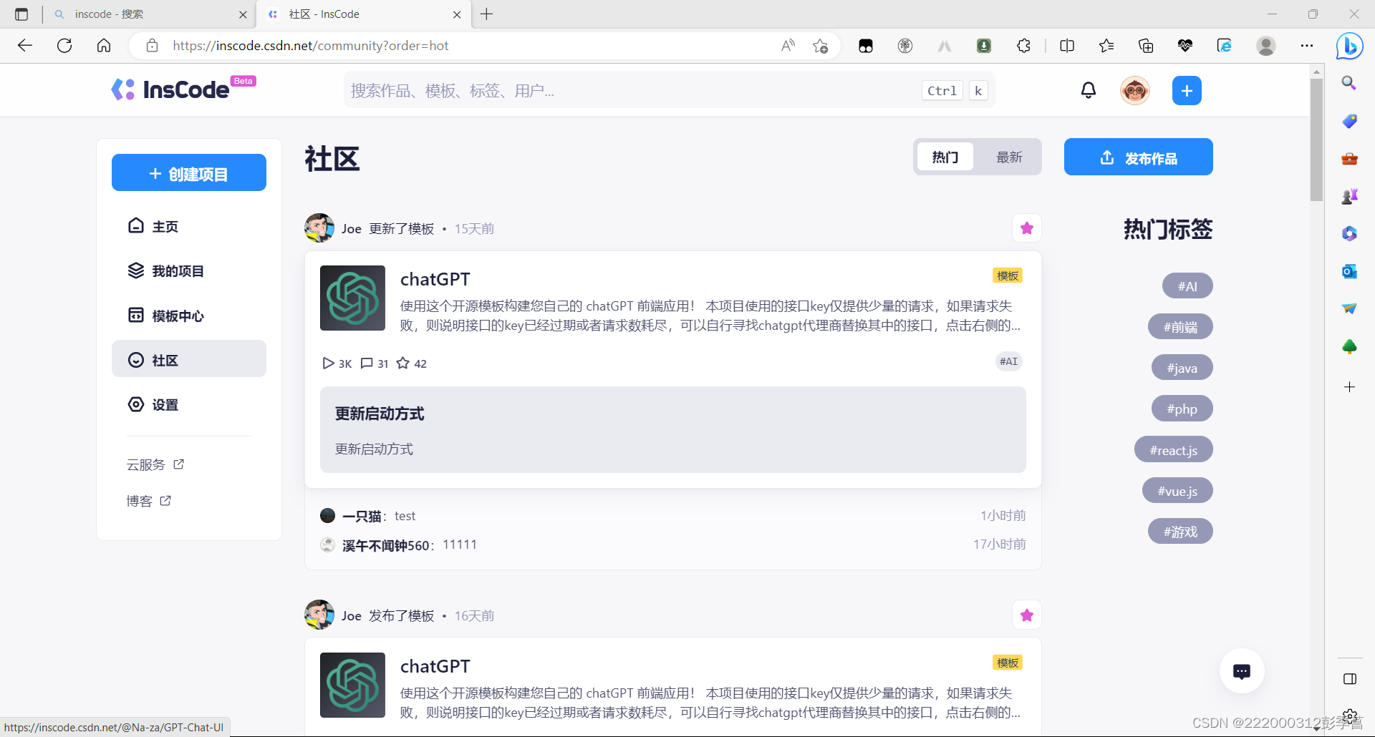Click the blue plus button in header
1375x737 pixels.
pos(1187,90)
